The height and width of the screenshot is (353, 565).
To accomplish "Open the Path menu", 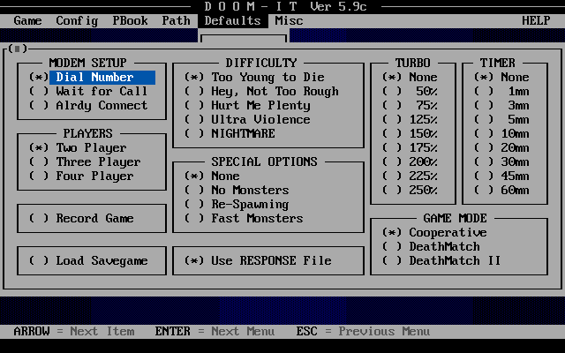I will (x=176, y=21).
